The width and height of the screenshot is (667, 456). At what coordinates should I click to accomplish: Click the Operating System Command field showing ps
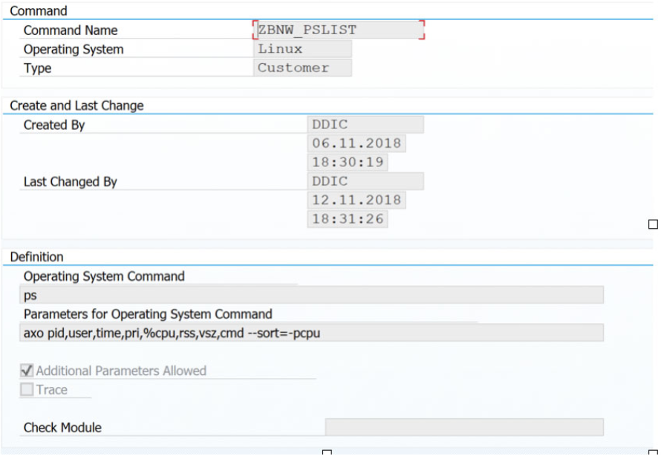(312, 295)
